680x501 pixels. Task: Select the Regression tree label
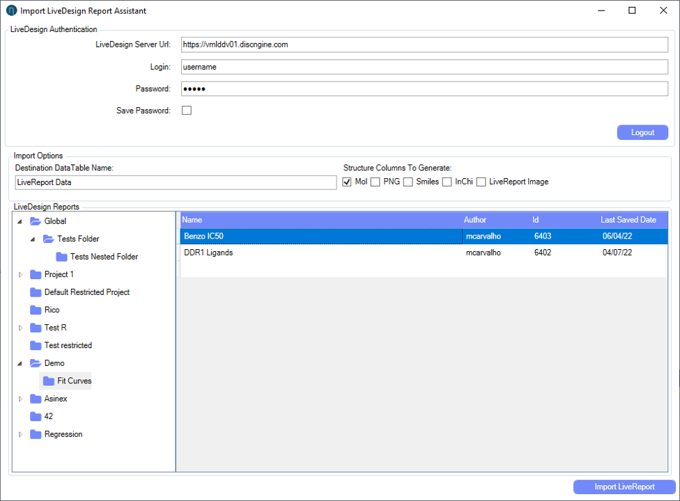[x=63, y=434]
